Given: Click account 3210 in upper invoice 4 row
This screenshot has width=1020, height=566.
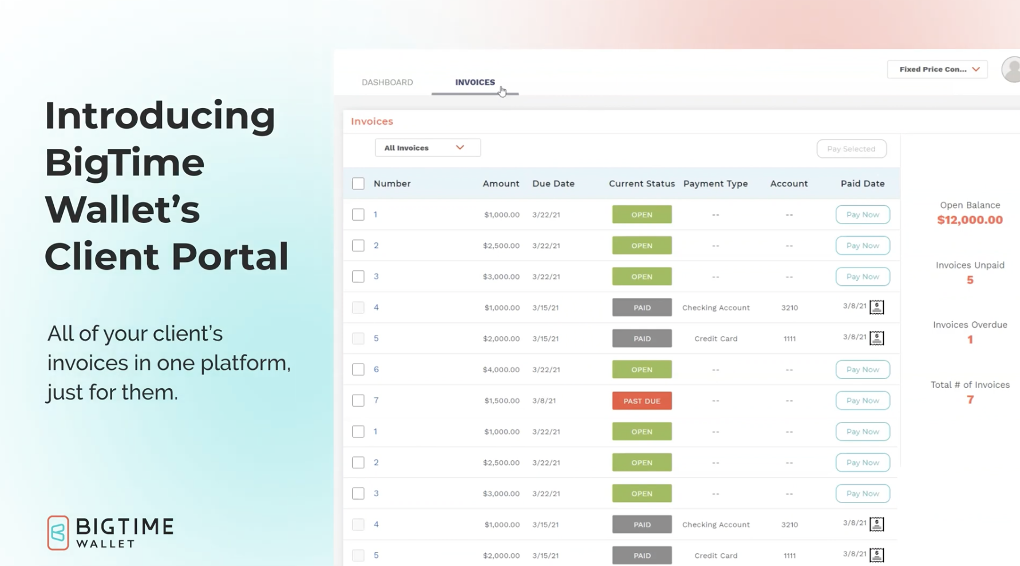Looking at the screenshot, I should click(x=789, y=308).
